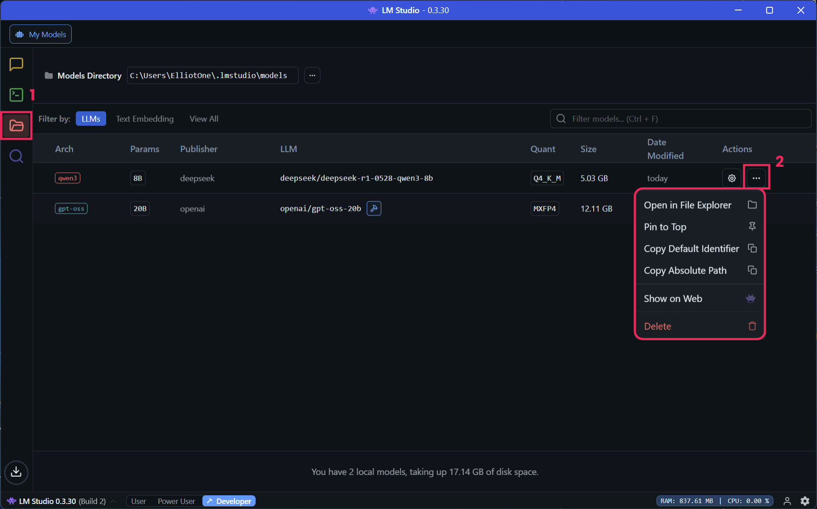Select the My Models folder sidebar icon
Screen dimensions: 817x509
16,126
